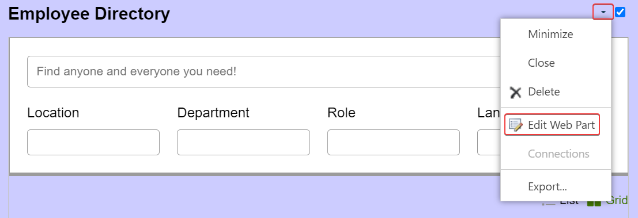
Task: Select Delete in the context menu
Action: [556, 92]
